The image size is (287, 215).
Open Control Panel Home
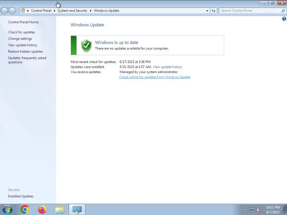click(23, 22)
